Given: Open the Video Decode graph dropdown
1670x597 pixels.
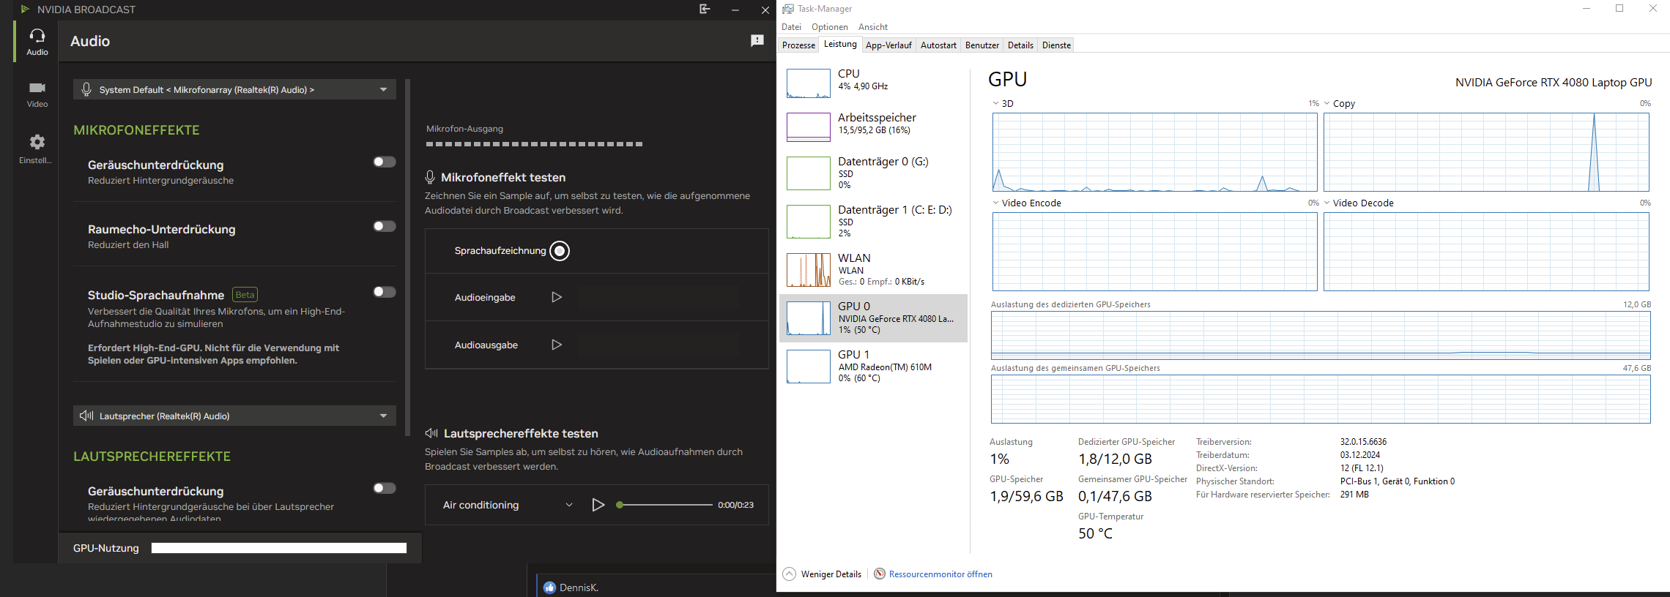Looking at the screenshot, I should 1326,203.
